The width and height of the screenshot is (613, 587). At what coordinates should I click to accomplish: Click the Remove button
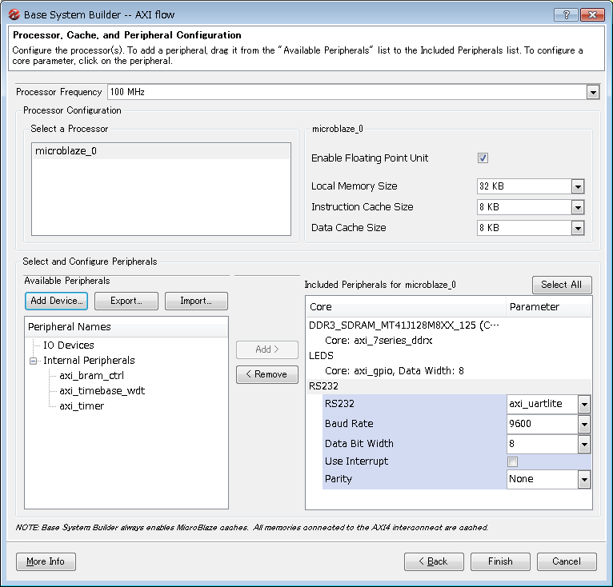point(266,374)
